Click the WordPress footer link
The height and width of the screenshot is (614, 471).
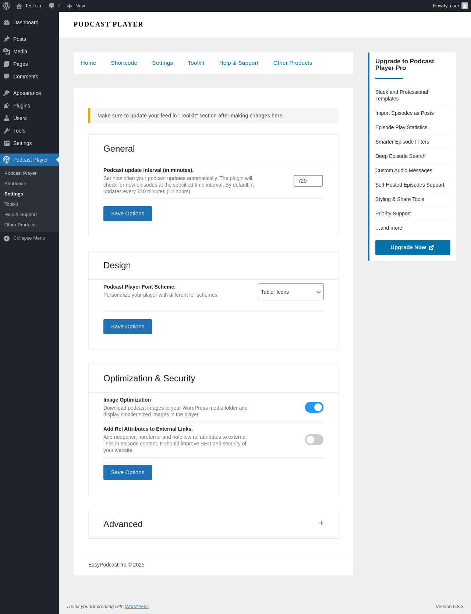click(x=137, y=606)
